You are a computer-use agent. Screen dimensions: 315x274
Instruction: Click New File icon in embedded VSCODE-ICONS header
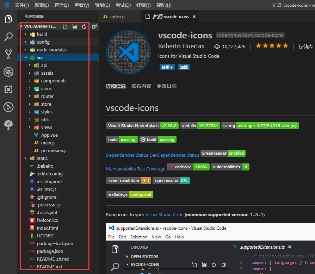[194, 264]
